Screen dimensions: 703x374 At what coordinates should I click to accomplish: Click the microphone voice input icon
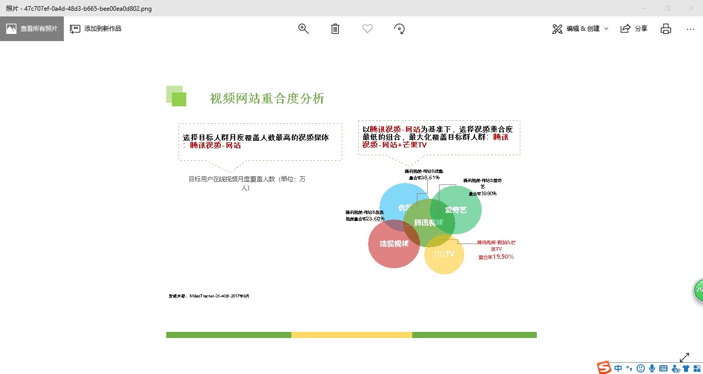click(x=652, y=368)
